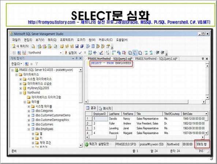Toggle SQLCMD Mode icon
The image size is (217, 164).
pyautogui.click(x=124, y=52)
